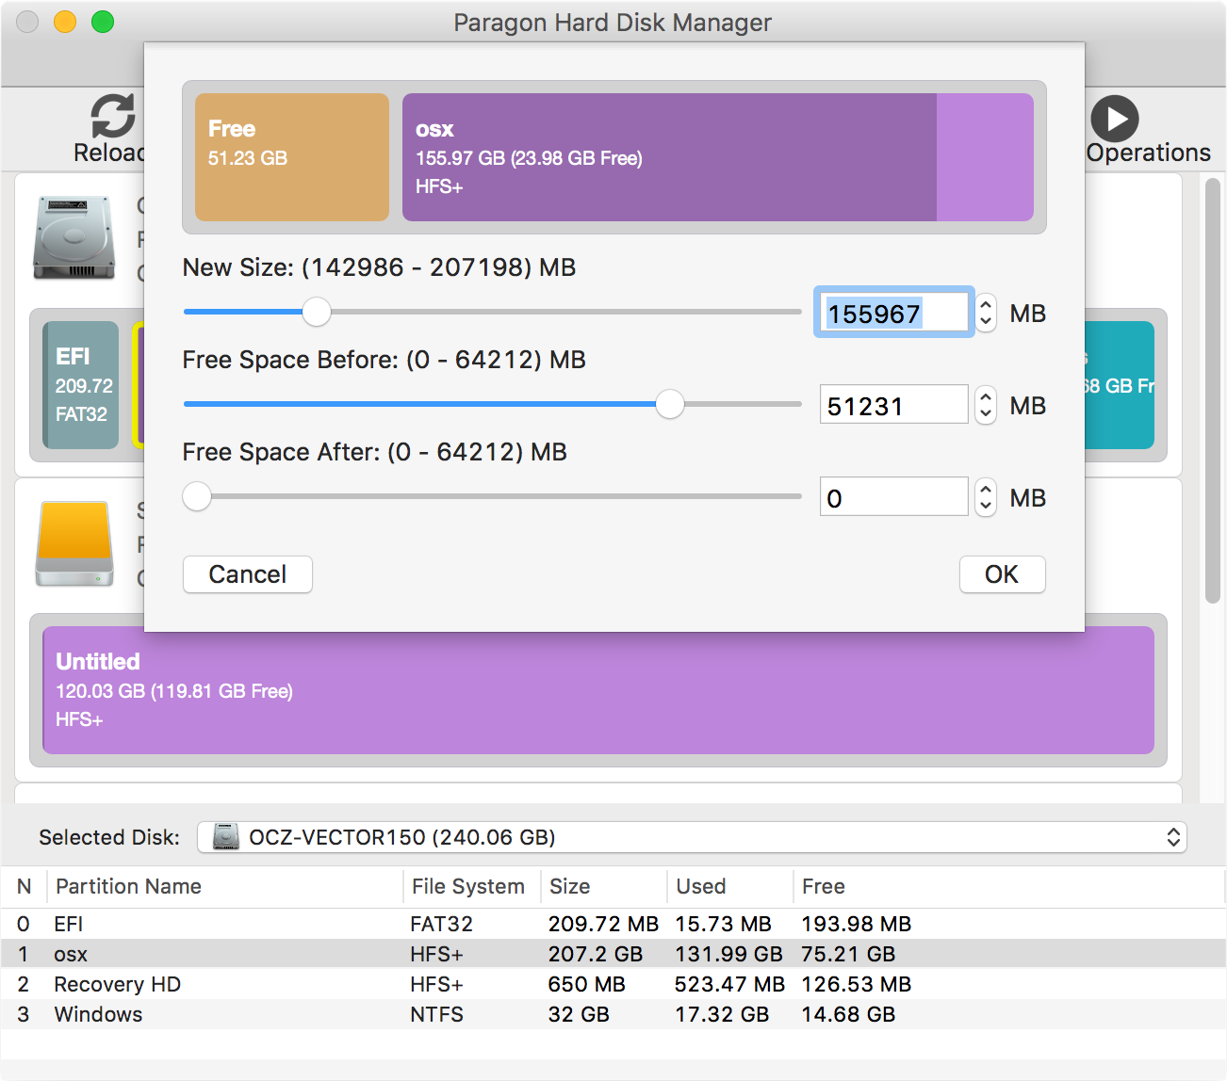The height and width of the screenshot is (1081, 1227).
Task: Select the yellow external drive icon
Action: 74,543
